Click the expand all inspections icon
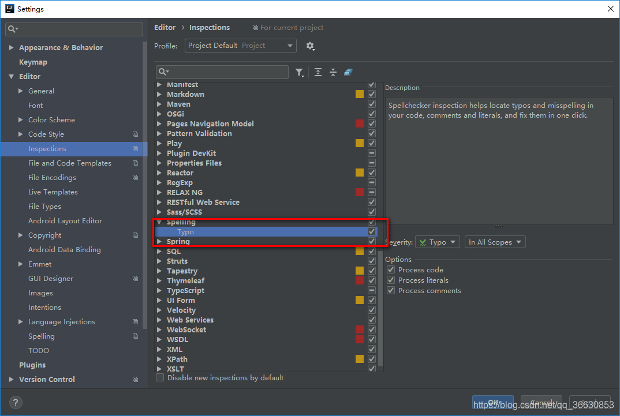 point(318,72)
